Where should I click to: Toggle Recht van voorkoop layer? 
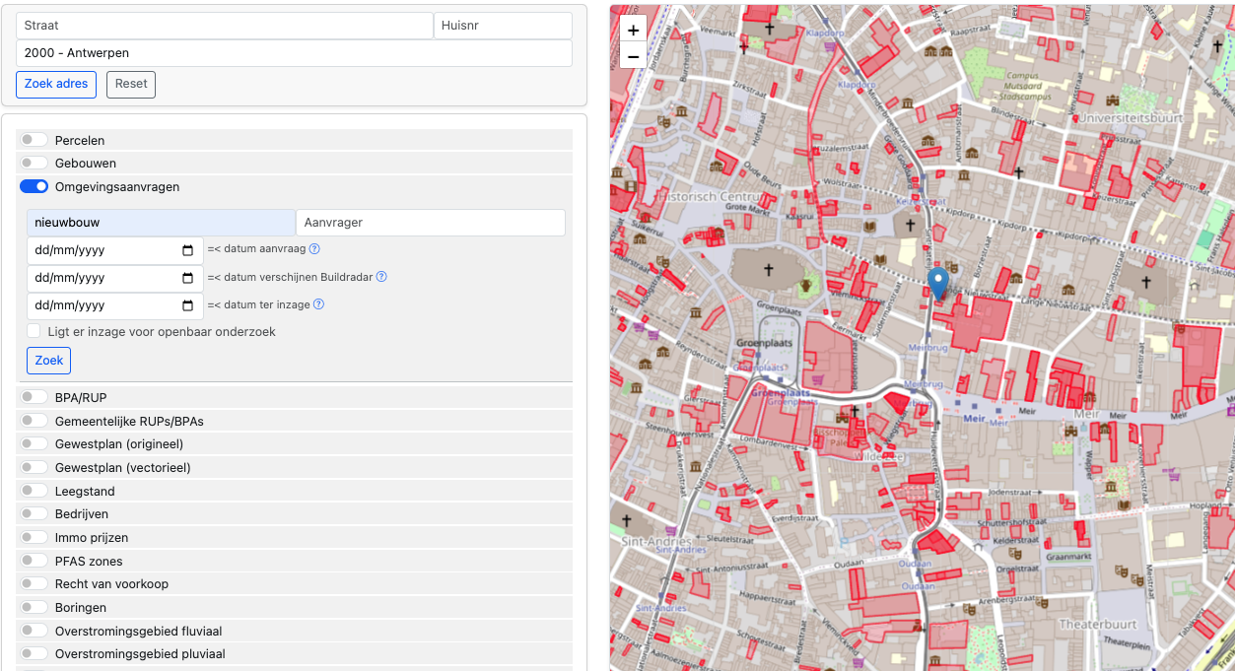tap(34, 583)
